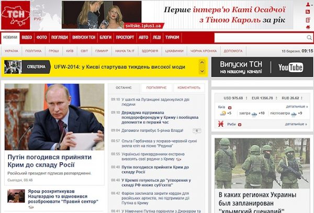Open the user account icon menu

[x=308, y=4]
